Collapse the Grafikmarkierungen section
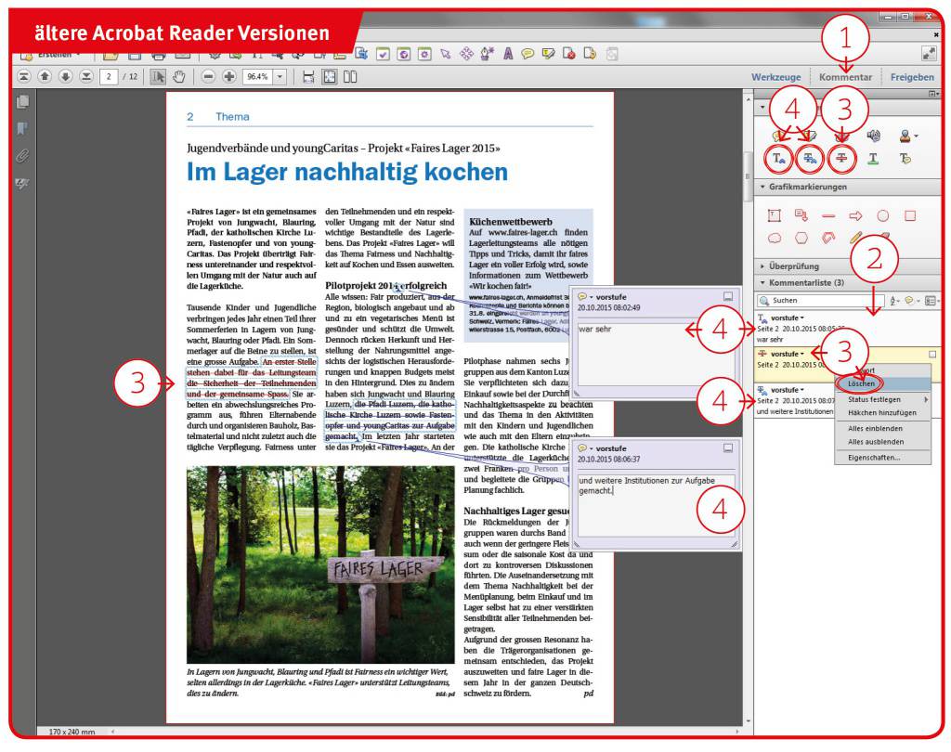The image size is (951, 752). (763, 187)
